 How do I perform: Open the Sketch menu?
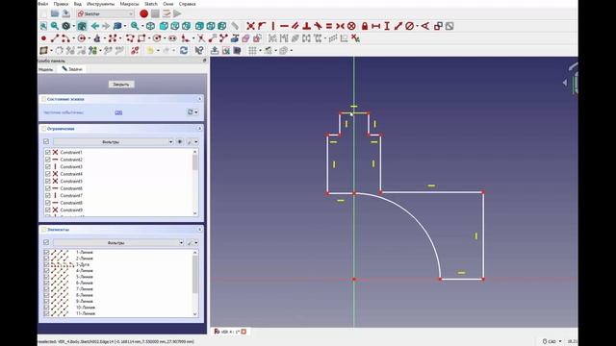[151, 4]
